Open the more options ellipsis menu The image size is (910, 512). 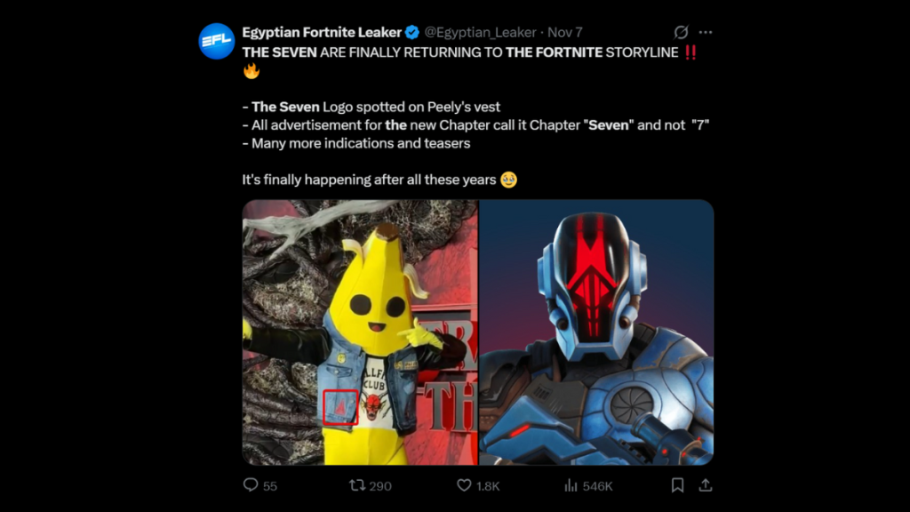(x=706, y=31)
